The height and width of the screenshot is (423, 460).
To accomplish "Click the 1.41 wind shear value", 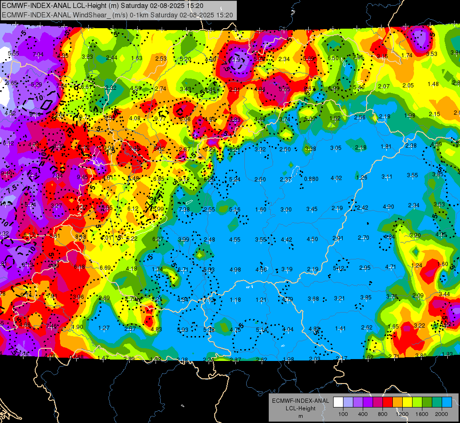I will pyautogui.click(x=340, y=328).
